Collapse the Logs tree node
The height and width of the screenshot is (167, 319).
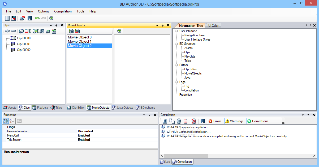tap(176, 82)
